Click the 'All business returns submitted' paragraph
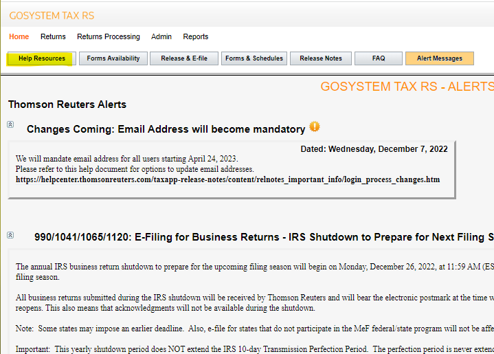This screenshot has height=354, width=494. click(255, 302)
